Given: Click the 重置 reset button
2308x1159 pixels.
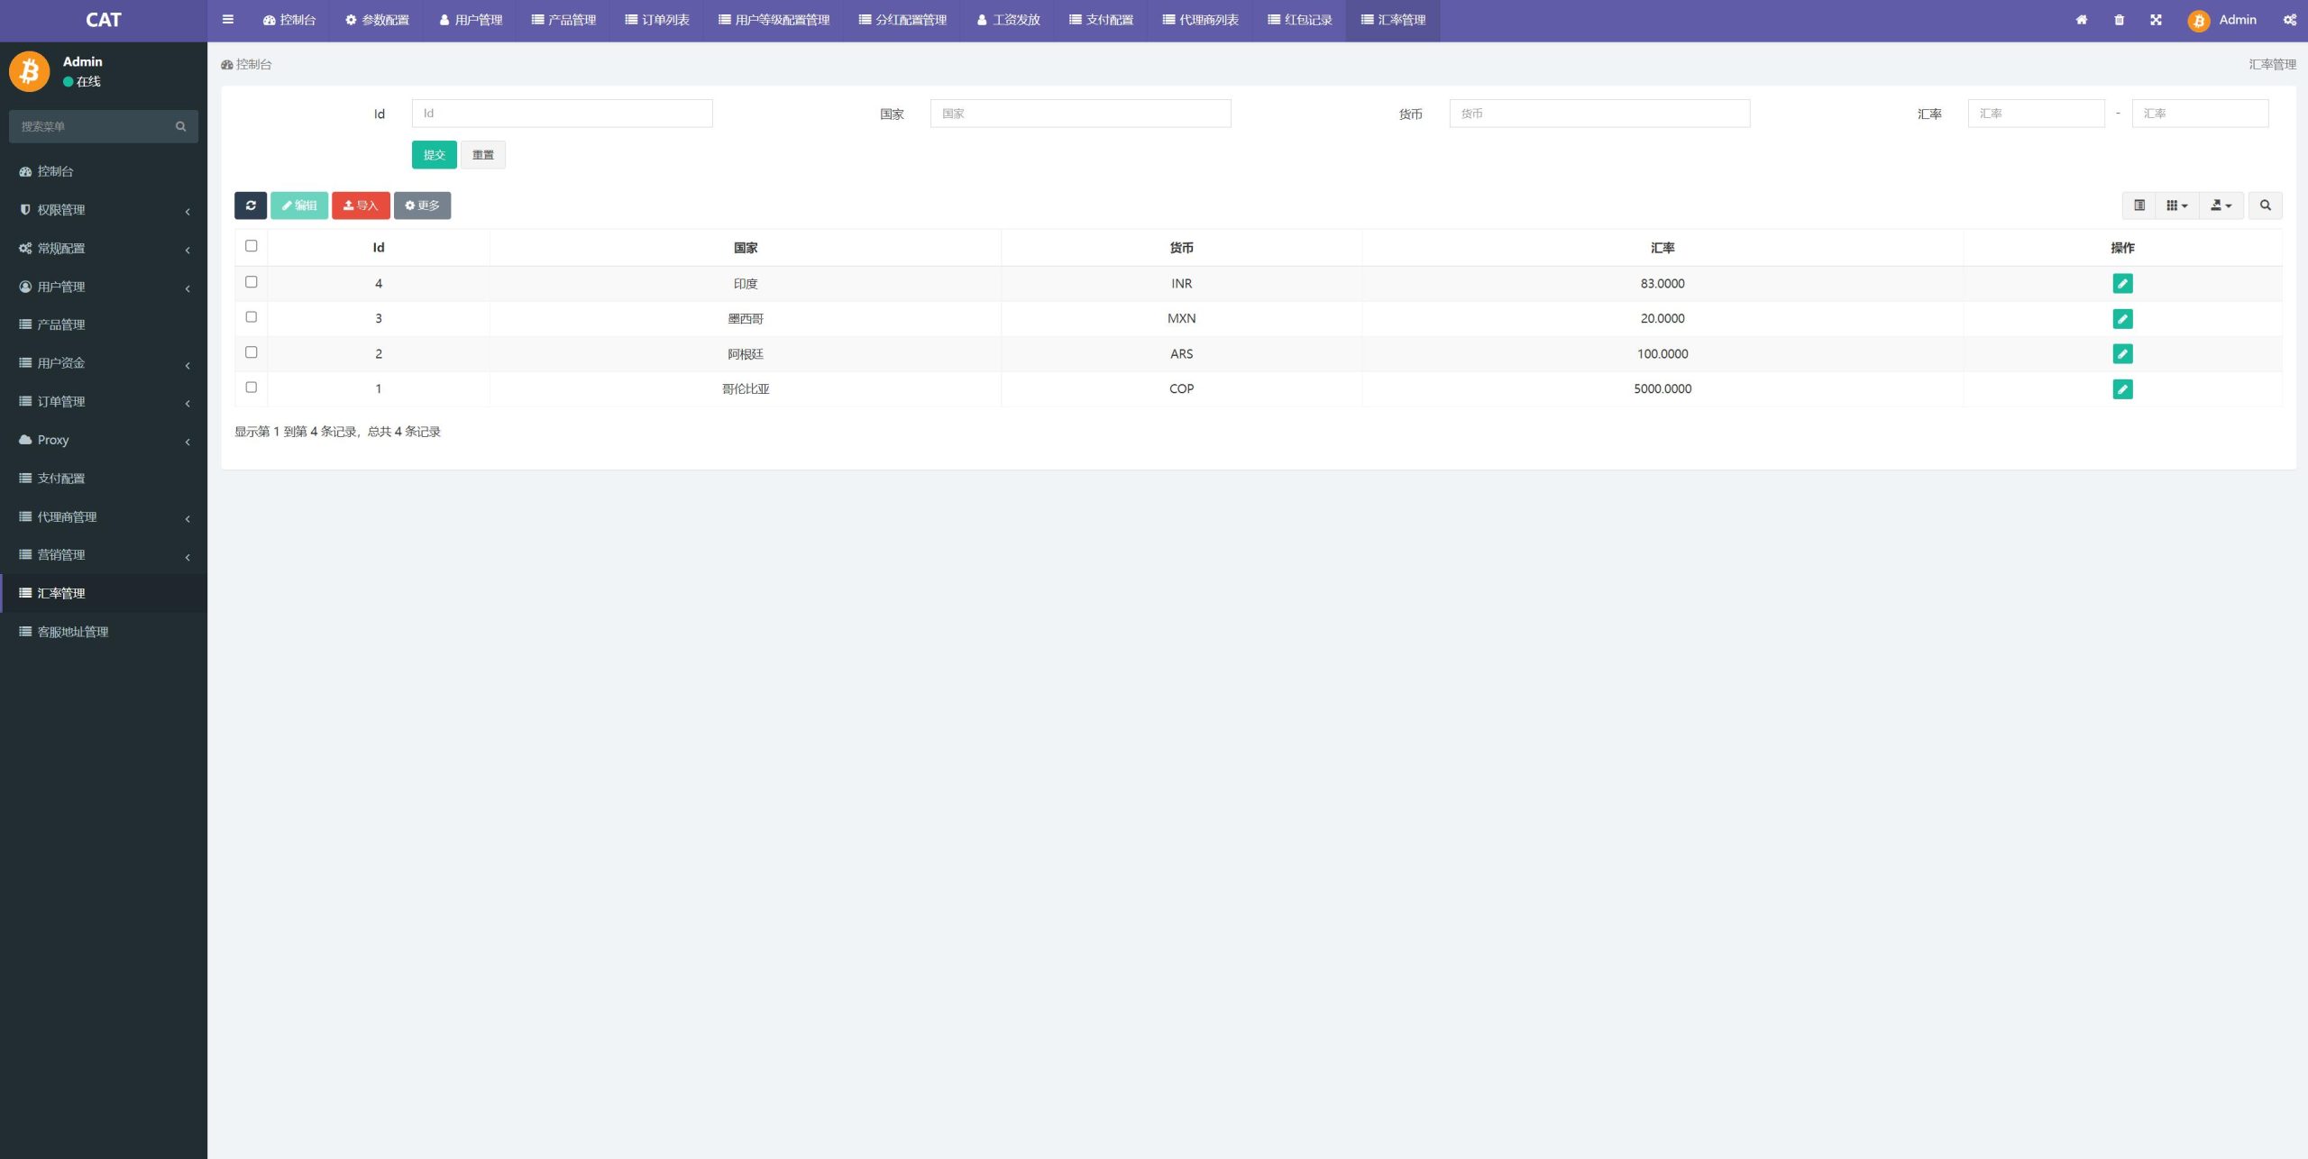Looking at the screenshot, I should [x=482, y=154].
